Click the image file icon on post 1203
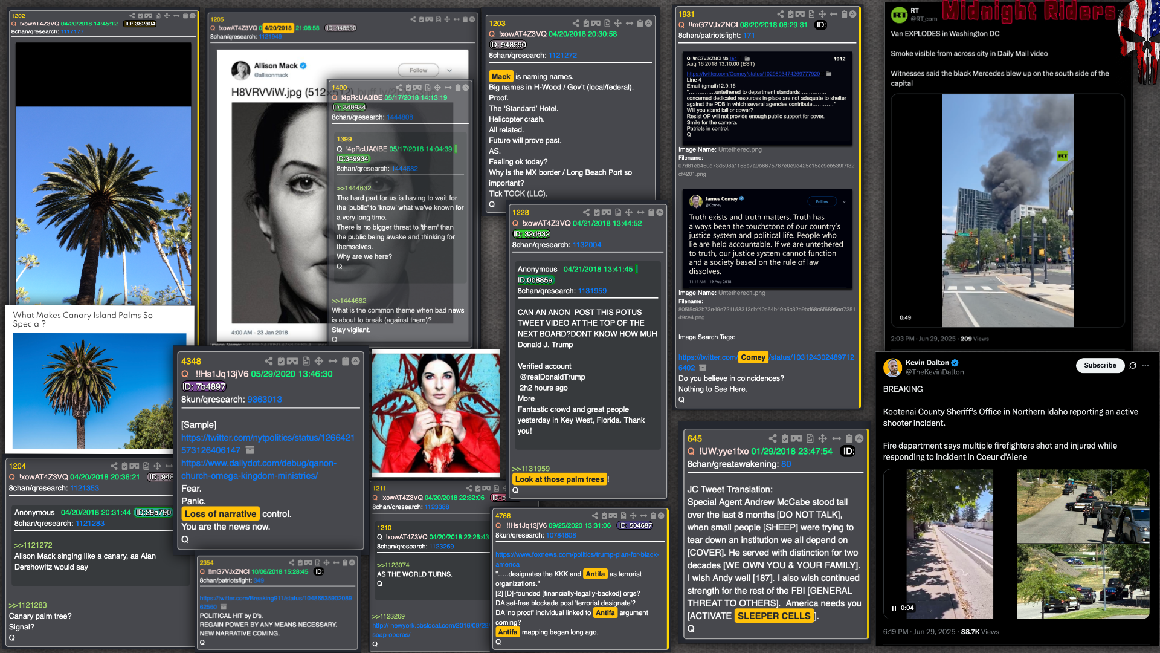 click(x=607, y=23)
